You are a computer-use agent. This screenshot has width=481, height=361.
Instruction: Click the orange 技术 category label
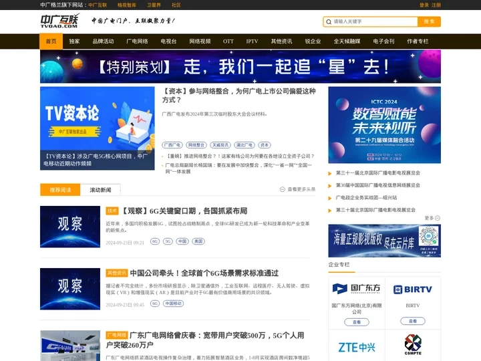pyautogui.click(x=112, y=211)
